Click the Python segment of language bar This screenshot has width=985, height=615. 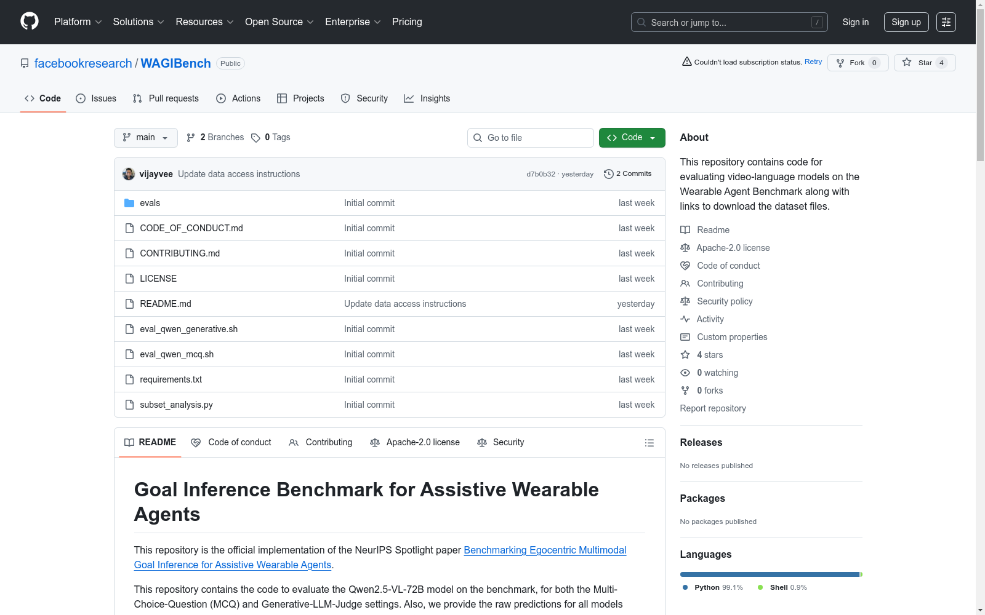770,574
